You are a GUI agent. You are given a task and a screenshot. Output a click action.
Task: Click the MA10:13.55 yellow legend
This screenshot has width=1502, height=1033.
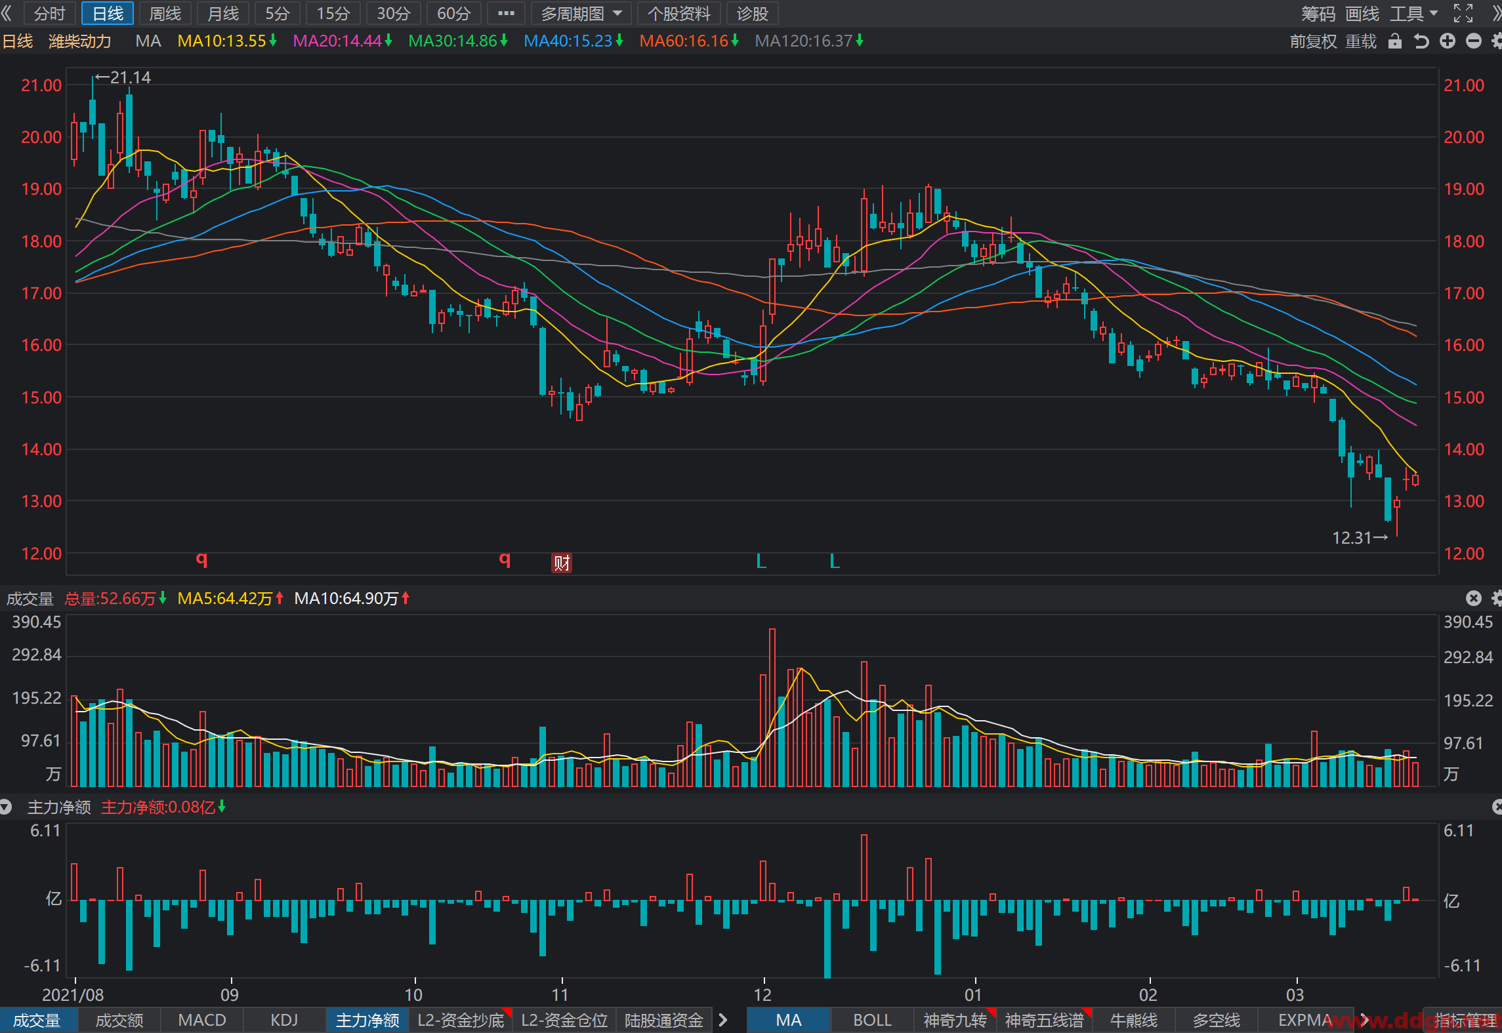[x=227, y=41]
